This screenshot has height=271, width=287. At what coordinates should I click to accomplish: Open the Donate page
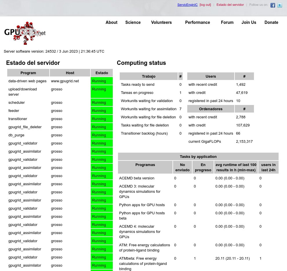coord(271,22)
